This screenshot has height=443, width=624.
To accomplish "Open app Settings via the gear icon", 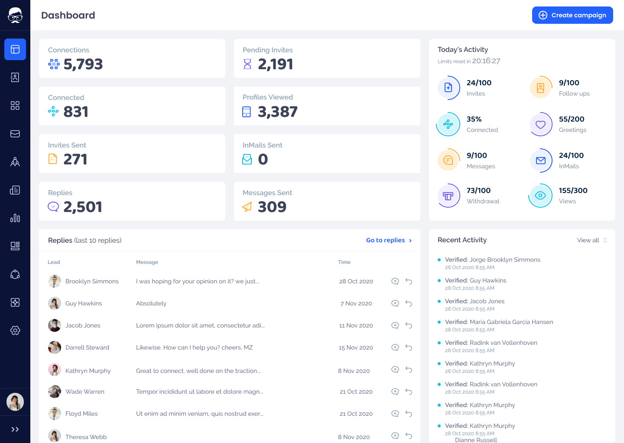I will point(15,330).
